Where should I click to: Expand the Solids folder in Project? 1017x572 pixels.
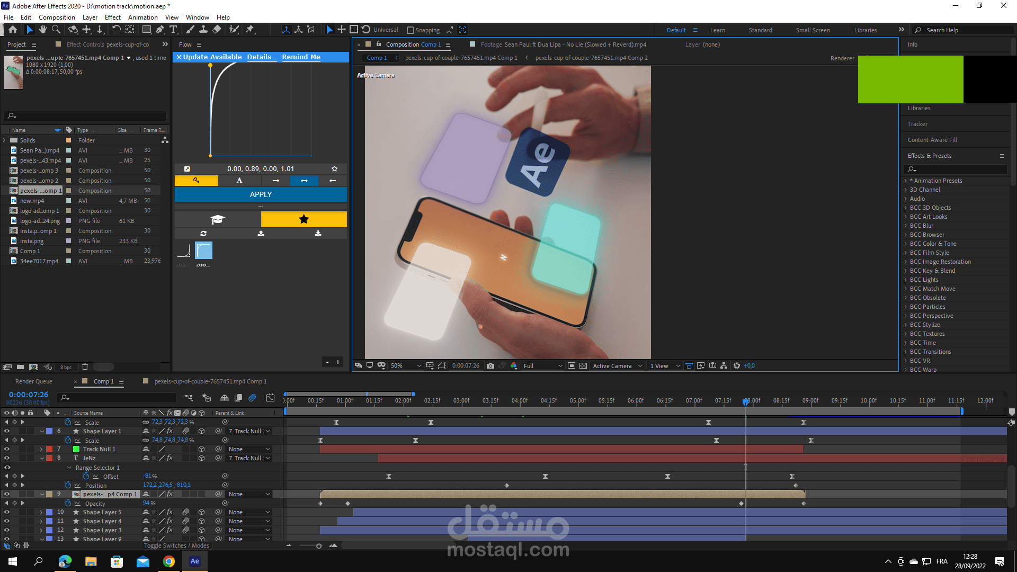tap(5, 140)
